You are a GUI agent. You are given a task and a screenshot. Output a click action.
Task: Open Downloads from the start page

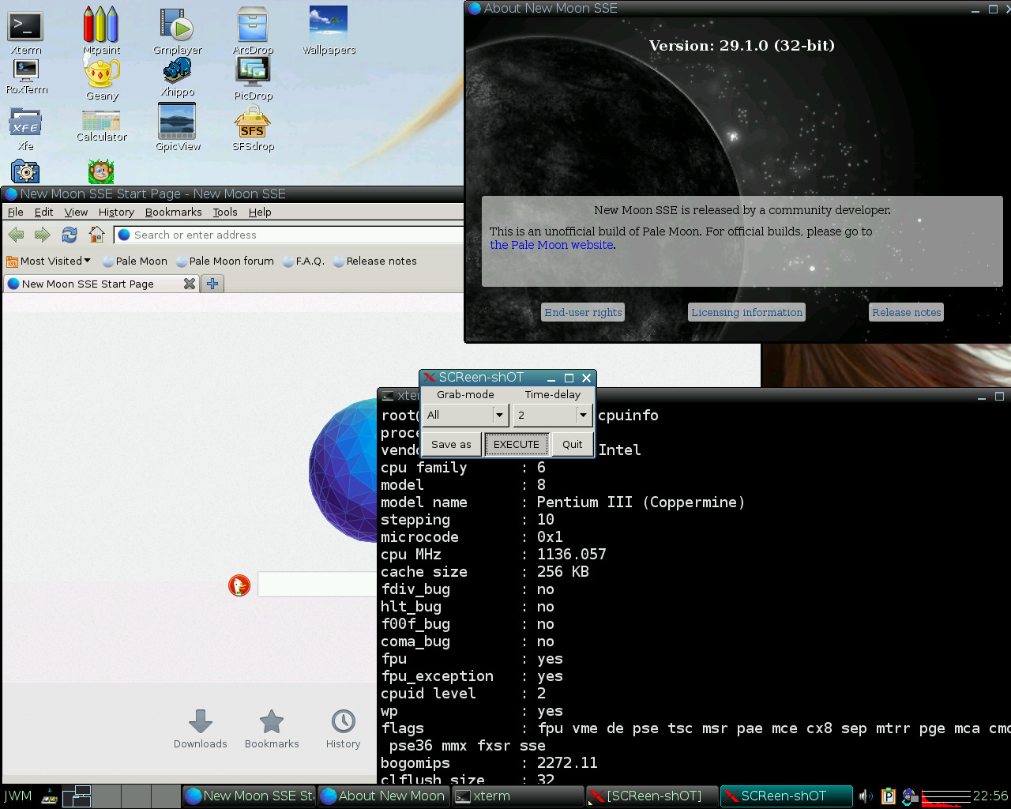coord(201,728)
